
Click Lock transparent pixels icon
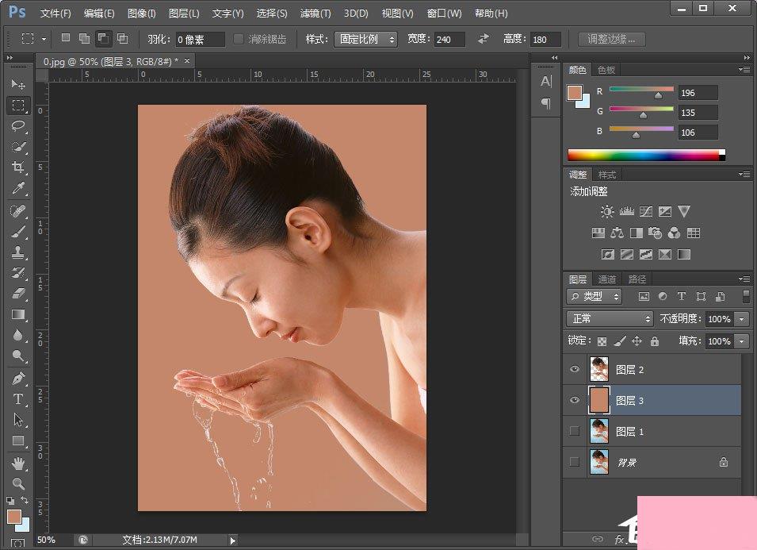(x=602, y=342)
